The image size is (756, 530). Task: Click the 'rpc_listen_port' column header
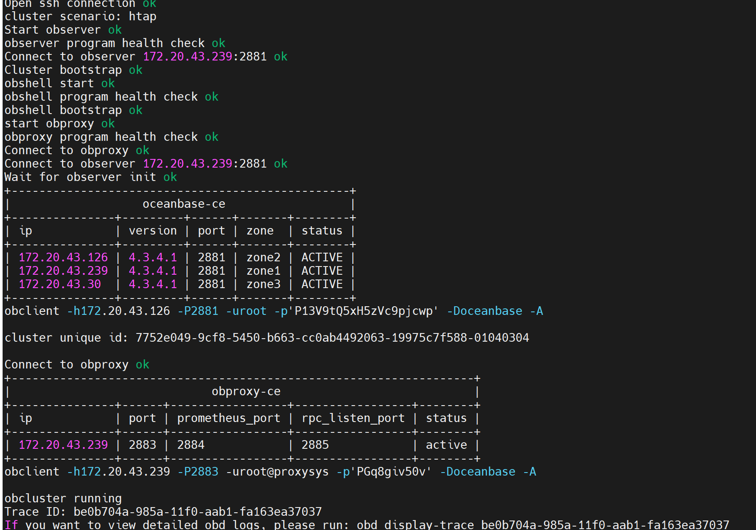tap(353, 419)
